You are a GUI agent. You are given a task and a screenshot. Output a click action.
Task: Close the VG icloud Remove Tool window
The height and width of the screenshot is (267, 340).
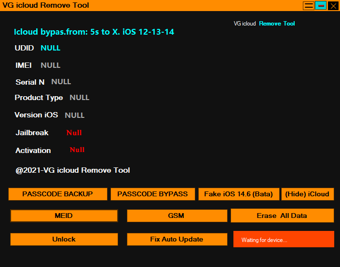click(x=333, y=6)
